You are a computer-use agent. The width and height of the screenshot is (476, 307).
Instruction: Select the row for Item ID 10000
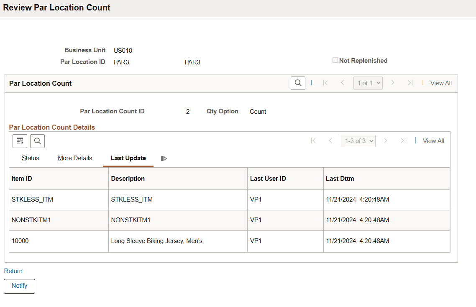pos(20,241)
